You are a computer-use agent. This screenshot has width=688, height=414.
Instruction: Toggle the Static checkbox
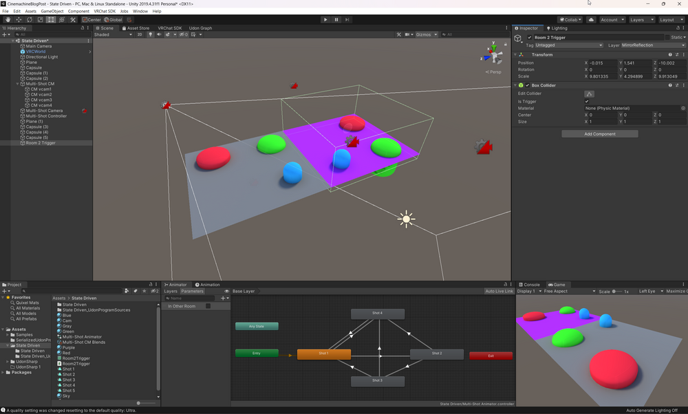pos(666,37)
